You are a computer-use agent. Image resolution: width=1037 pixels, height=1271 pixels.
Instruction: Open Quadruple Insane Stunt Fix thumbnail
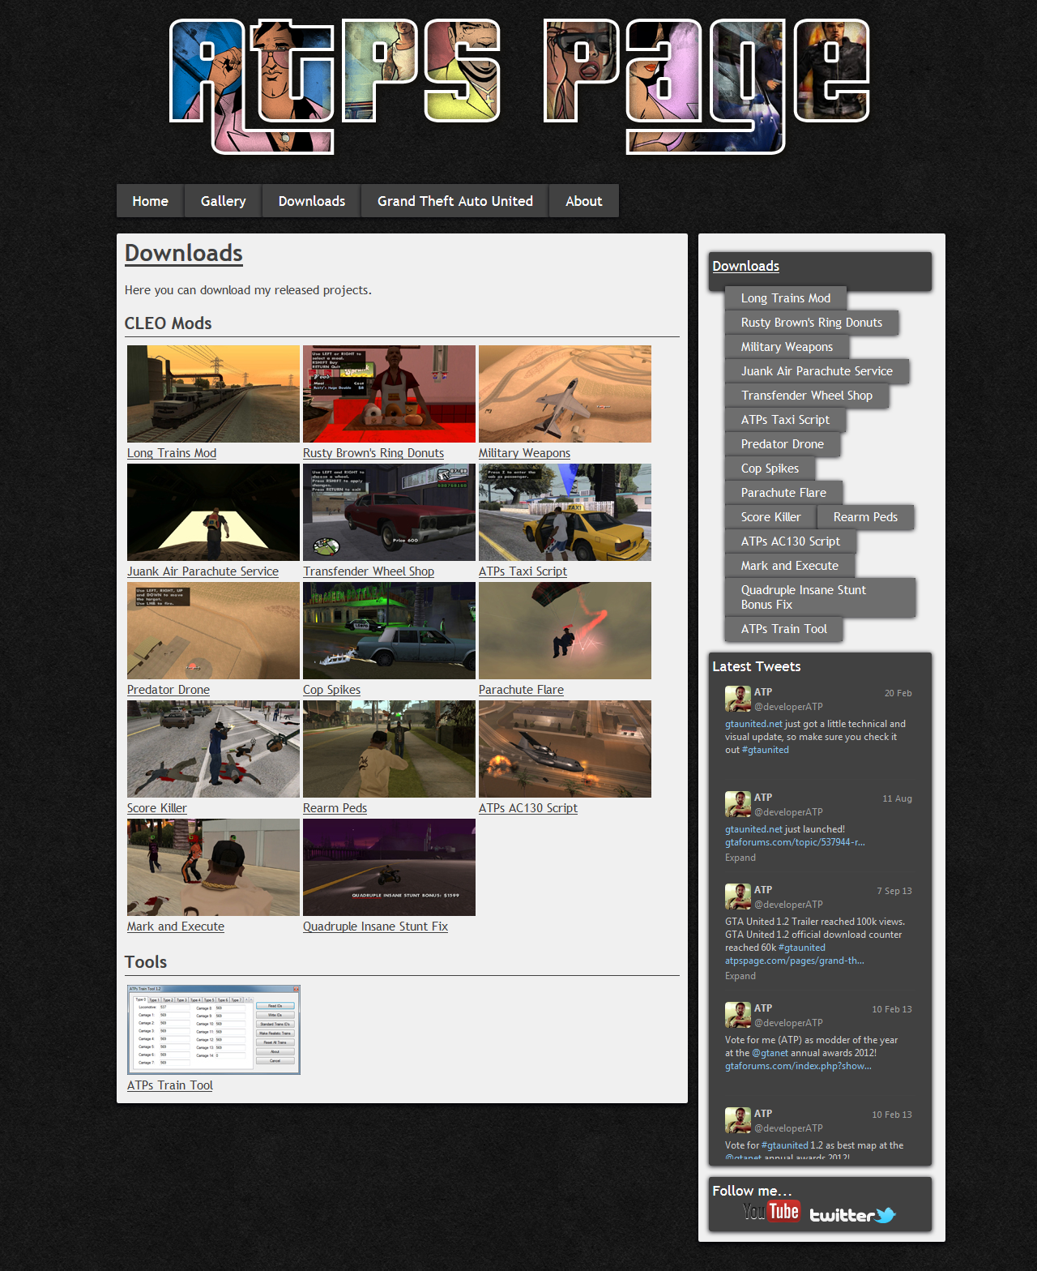[389, 867]
